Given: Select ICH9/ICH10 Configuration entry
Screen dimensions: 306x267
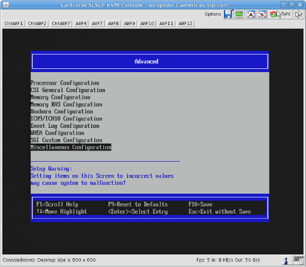Looking at the screenshot, I should 66,118.
